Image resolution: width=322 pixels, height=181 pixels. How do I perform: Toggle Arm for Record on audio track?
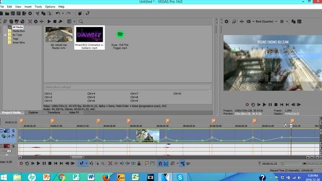click(x=7, y=146)
